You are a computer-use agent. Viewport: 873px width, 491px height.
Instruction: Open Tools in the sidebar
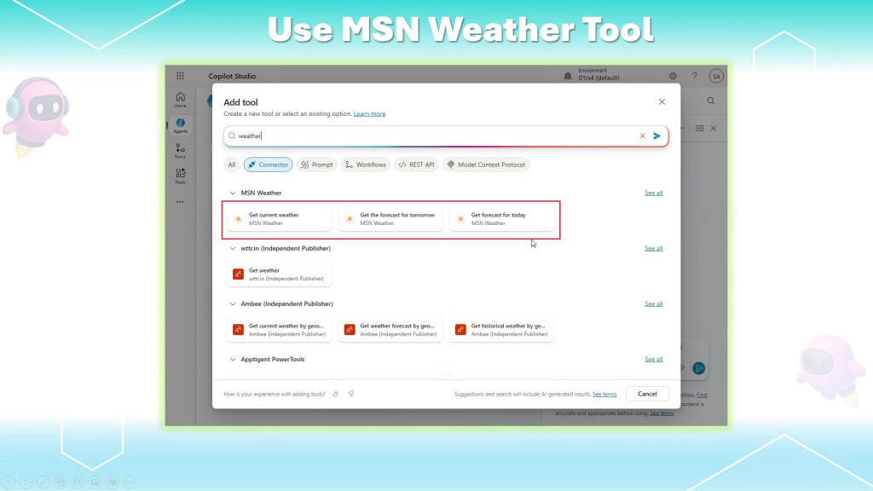[181, 176]
